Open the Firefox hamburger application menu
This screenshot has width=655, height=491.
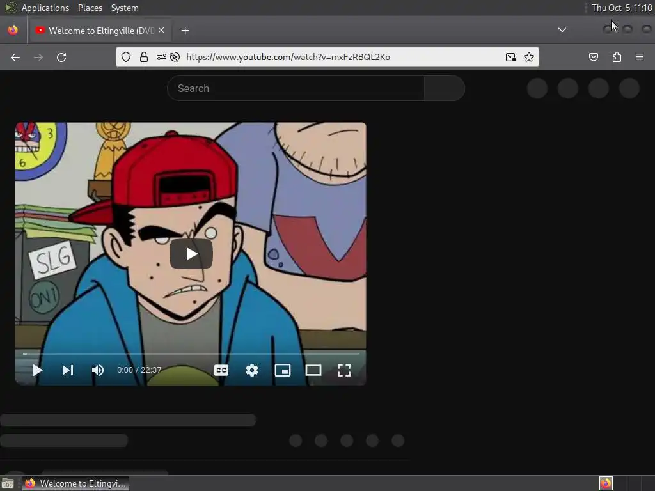(640, 57)
